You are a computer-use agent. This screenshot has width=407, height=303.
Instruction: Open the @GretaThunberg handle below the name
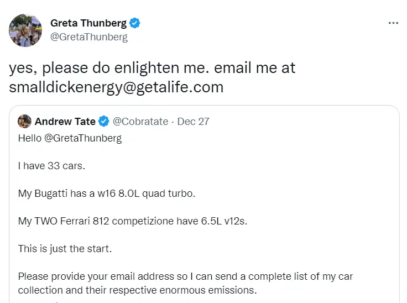pyautogui.click(x=89, y=37)
